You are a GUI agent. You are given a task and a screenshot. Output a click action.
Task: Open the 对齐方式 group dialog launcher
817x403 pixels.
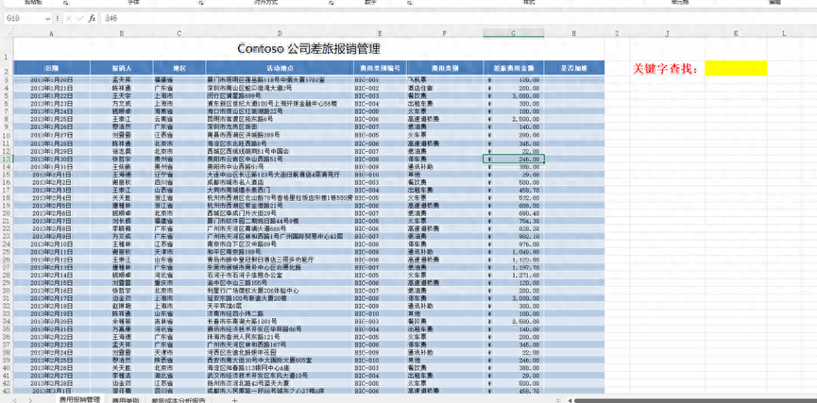[x=331, y=3]
